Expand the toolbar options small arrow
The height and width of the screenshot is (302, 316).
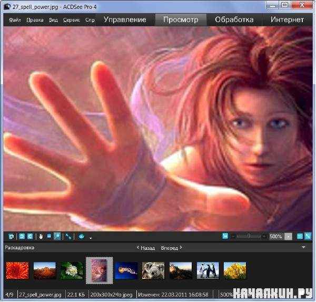(x=91, y=238)
